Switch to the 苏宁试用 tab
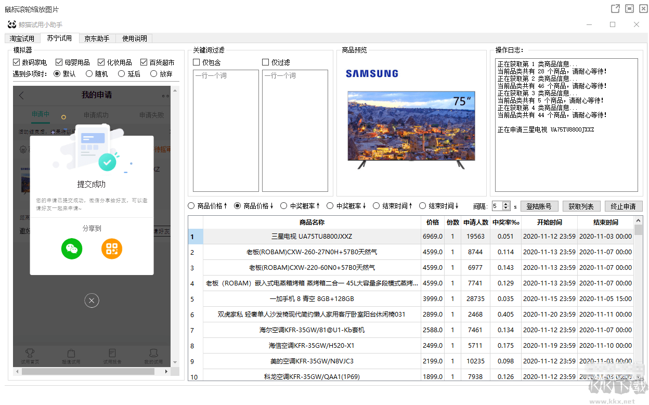 coord(59,38)
